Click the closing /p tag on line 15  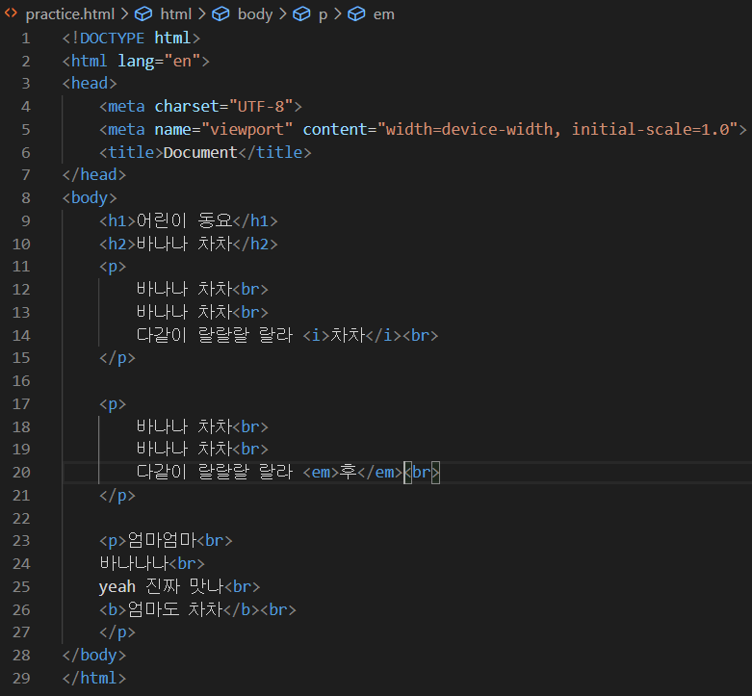tap(117, 358)
